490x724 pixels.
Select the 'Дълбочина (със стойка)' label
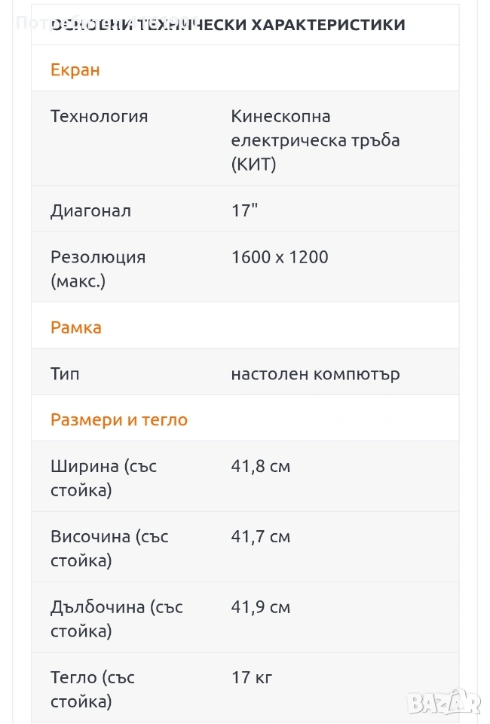pyautogui.click(x=117, y=618)
